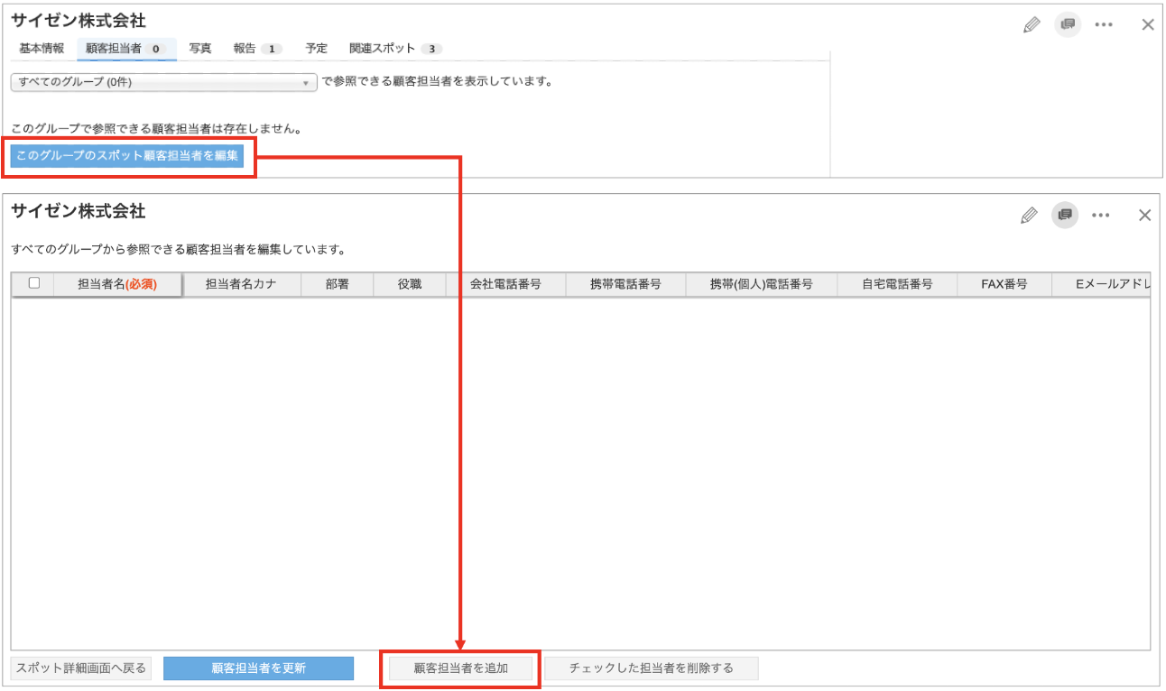1166x691 pixels.
Task: Select the 顧客担当者 tab
Action: tap(126, 49)
